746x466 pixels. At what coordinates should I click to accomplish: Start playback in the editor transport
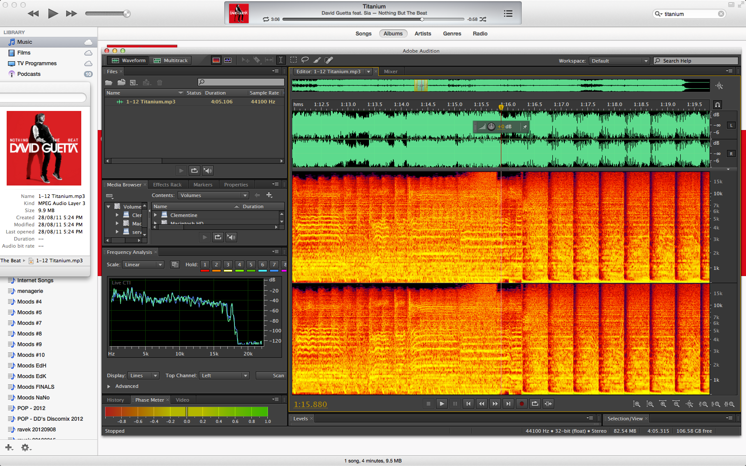tap(442, 404)
